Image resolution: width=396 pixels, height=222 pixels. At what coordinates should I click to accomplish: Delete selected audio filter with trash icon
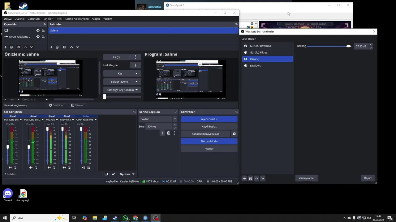coord(251,178)
